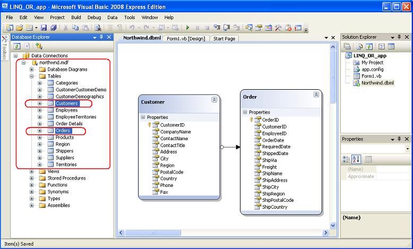
Task: Open the Data menu
Action: [x=112, y=18]
